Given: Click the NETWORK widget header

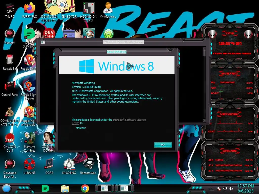Looking at the screenshot, I should (229, 114).
